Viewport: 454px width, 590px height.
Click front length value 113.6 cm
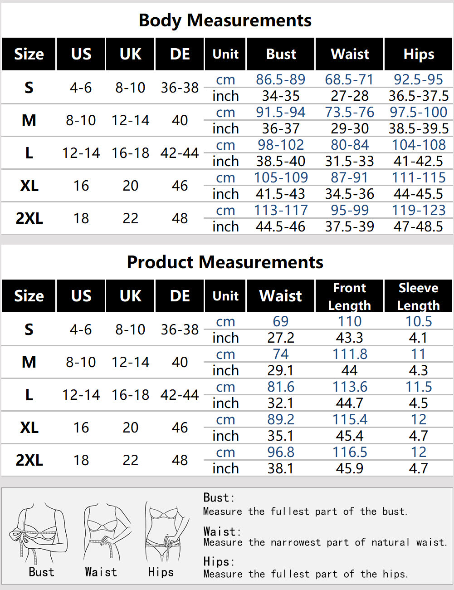(x=350, y=387)
